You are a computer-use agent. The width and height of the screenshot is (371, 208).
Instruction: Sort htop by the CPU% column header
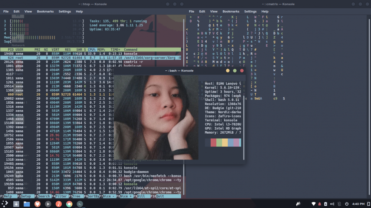(92, 50)
